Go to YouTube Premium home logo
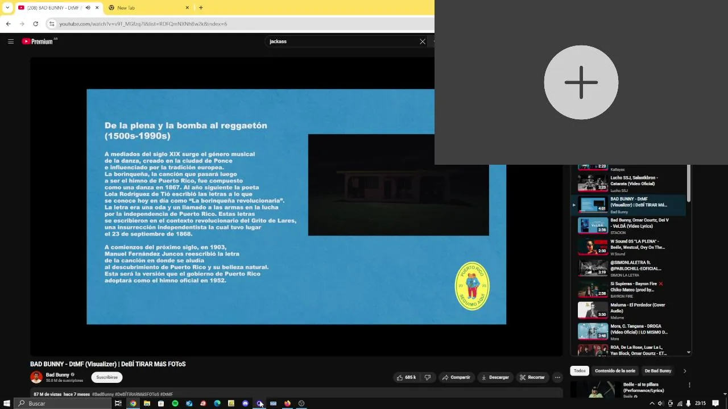This screenshot has height=409, width=728. pyautogui.click(x=38, y=41)
